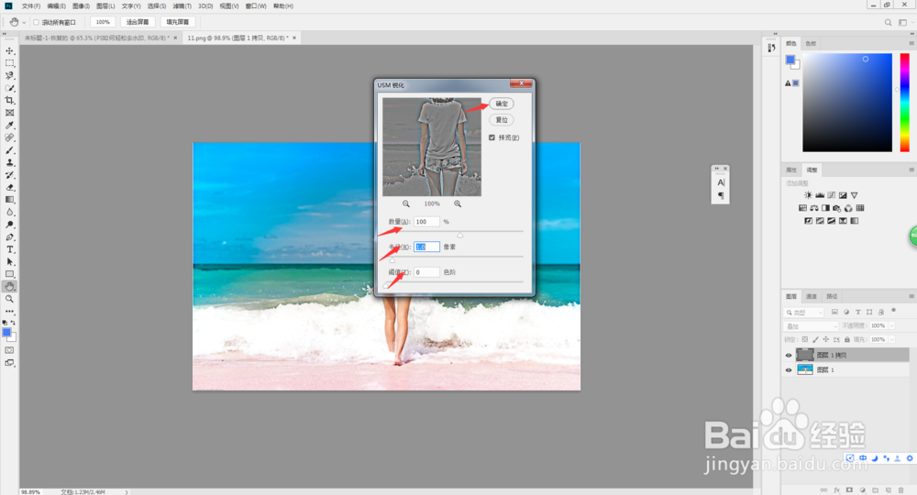Viewport: 917px width, 495px height.
Task: Click the 复位 reset button
Action: click(x=502, y=120)
